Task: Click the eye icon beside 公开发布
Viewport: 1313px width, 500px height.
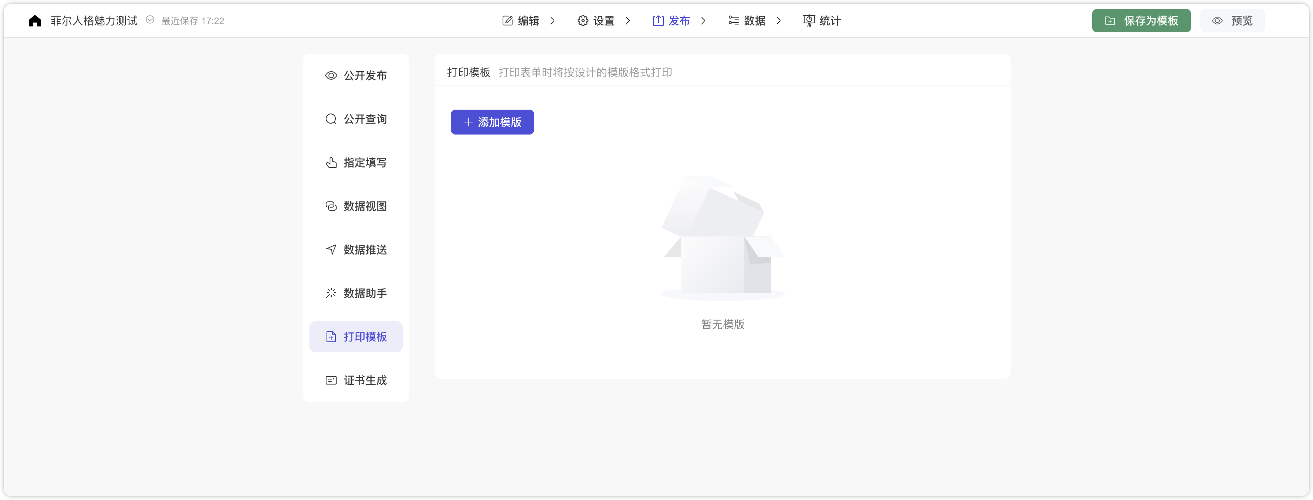Action: click(331, 75)
